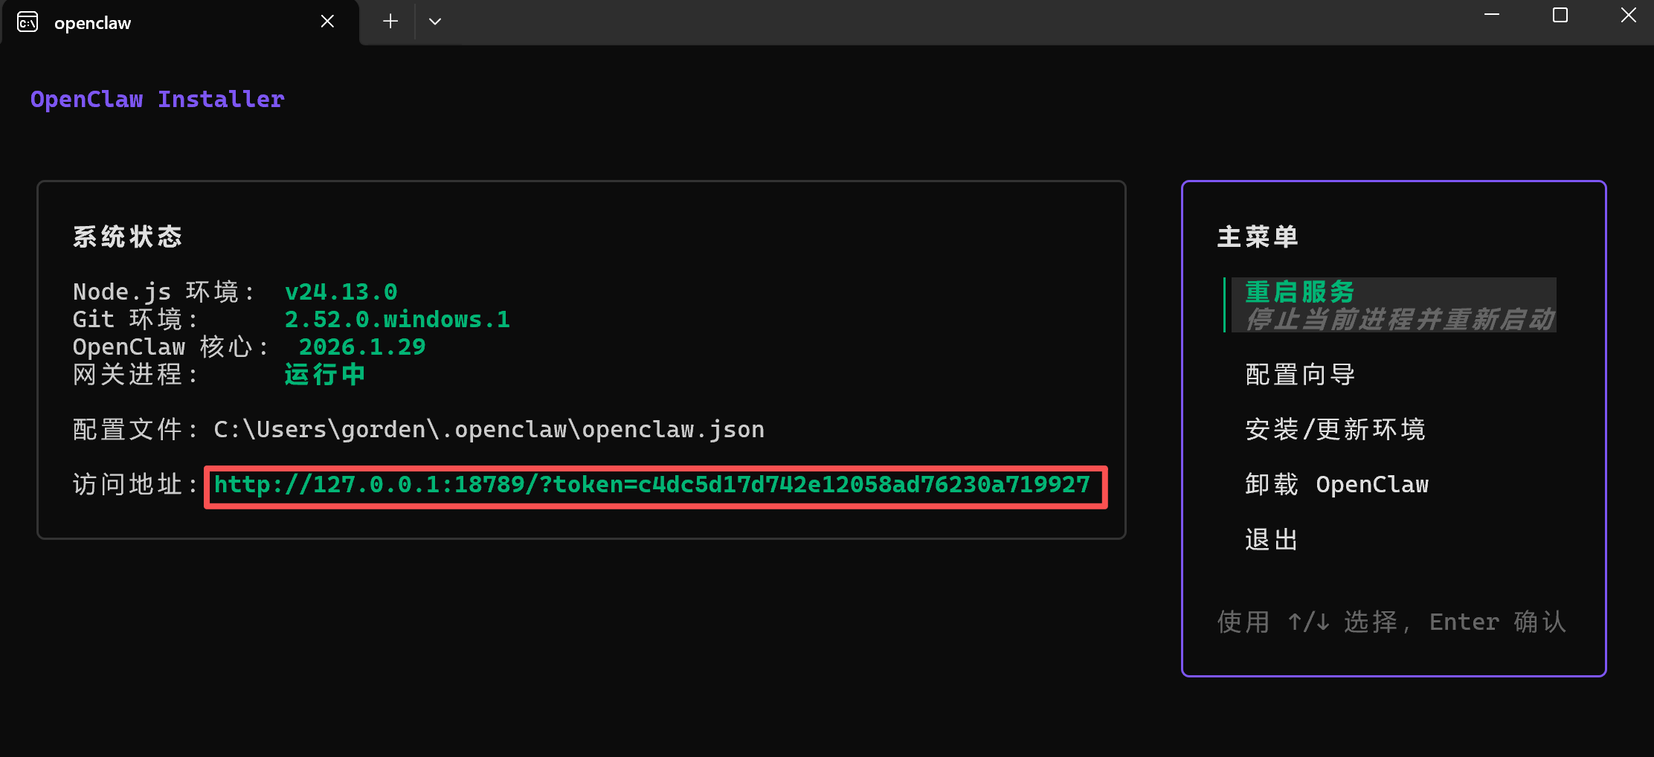Close the terminal window
Screen dimensions: 1654x757
point(1628,16)
